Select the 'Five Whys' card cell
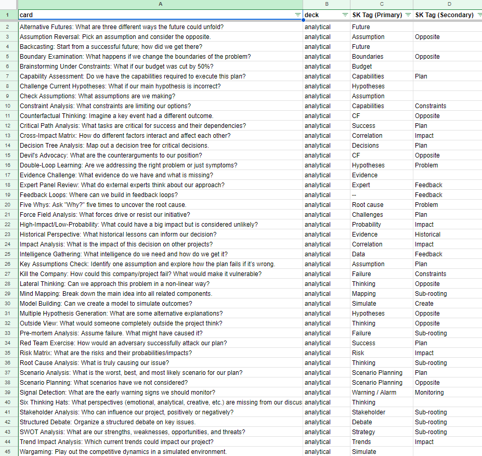The image size is (482, 456). 161,205
